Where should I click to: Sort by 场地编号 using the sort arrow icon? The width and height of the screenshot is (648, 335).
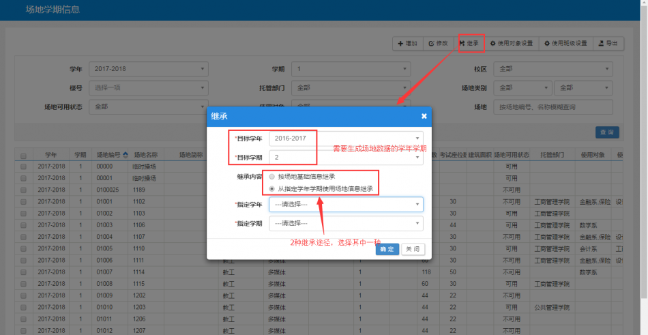point(124,155)
